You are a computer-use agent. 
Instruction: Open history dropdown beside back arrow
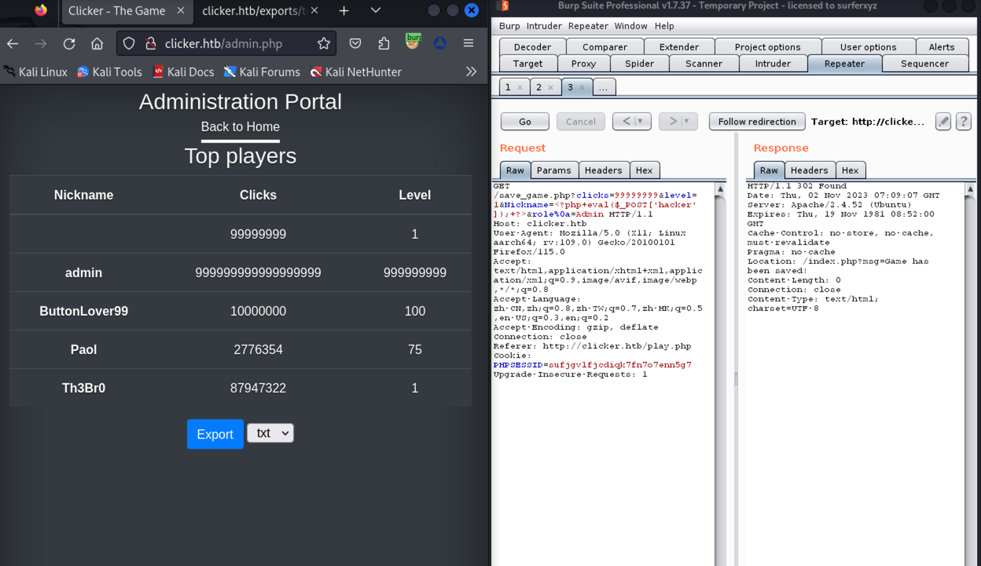[640, 121]
